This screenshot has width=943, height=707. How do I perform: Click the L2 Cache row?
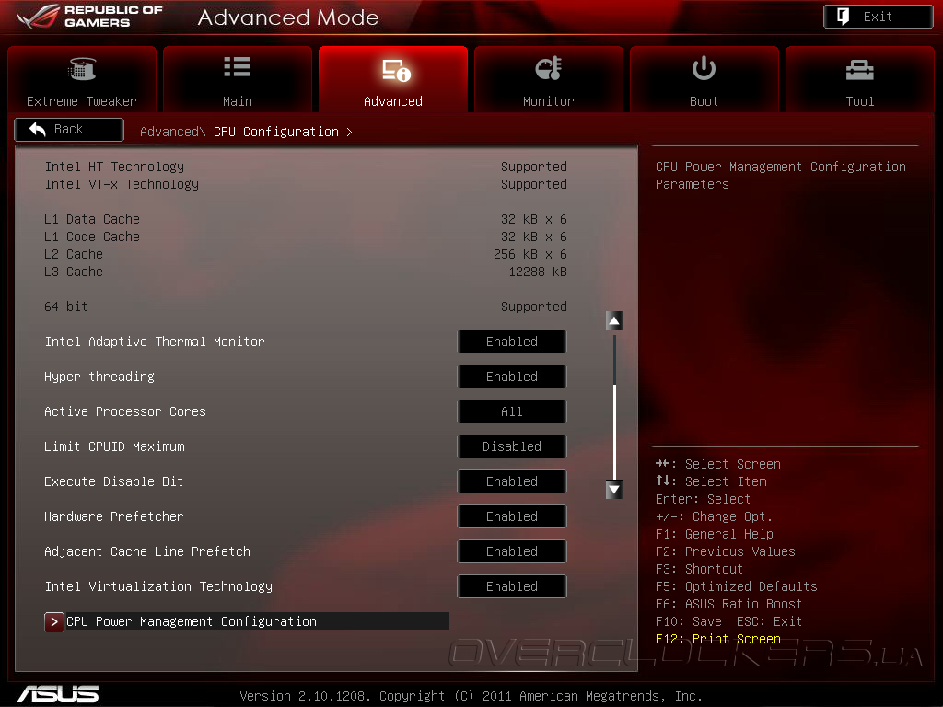(306, 254)
